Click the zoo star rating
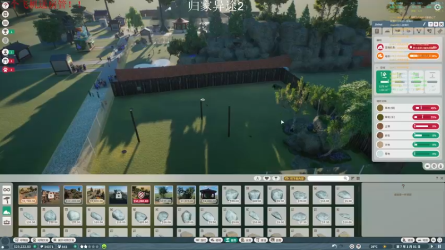Image resolution: width=445 pixels, height=250 pixels. (x=89, y=247)
